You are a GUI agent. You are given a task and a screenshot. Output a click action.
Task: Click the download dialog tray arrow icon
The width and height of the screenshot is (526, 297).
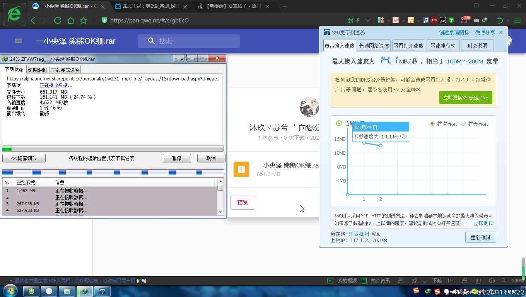point(179,59)
